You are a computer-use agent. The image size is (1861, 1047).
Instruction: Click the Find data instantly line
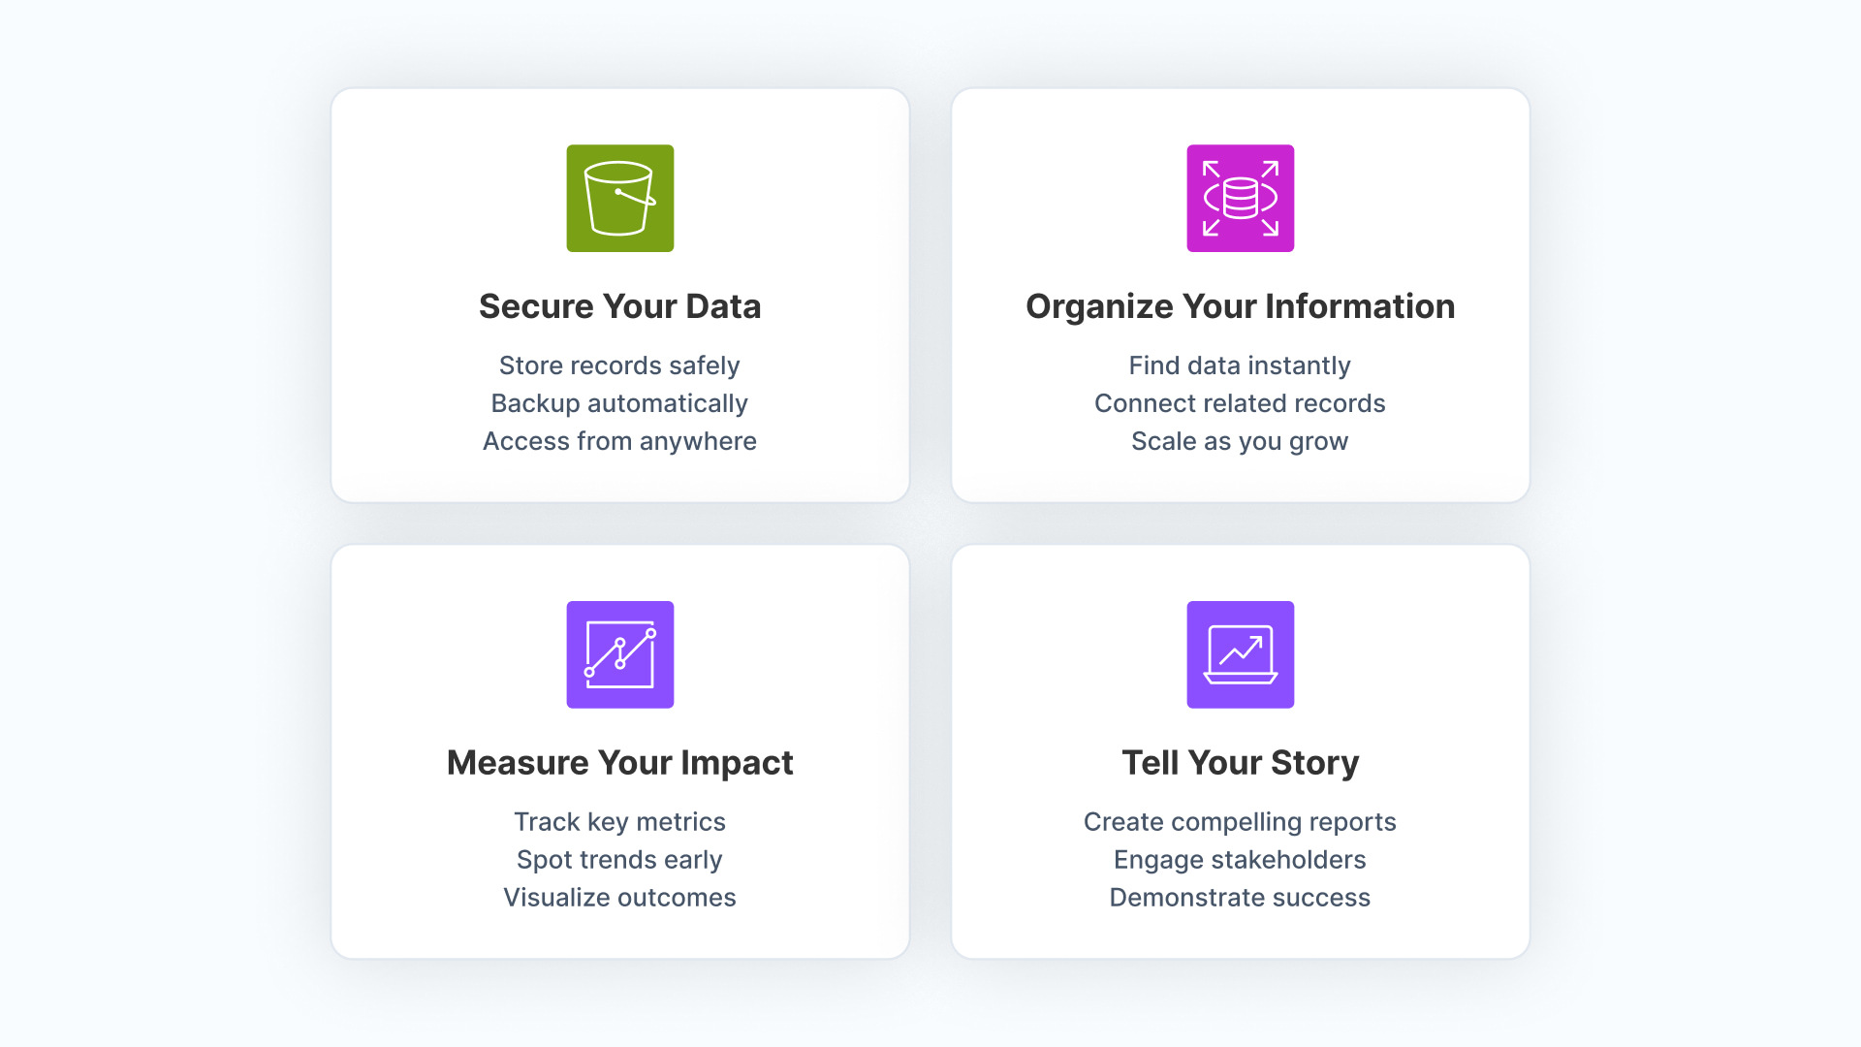tap(1240, 365)
